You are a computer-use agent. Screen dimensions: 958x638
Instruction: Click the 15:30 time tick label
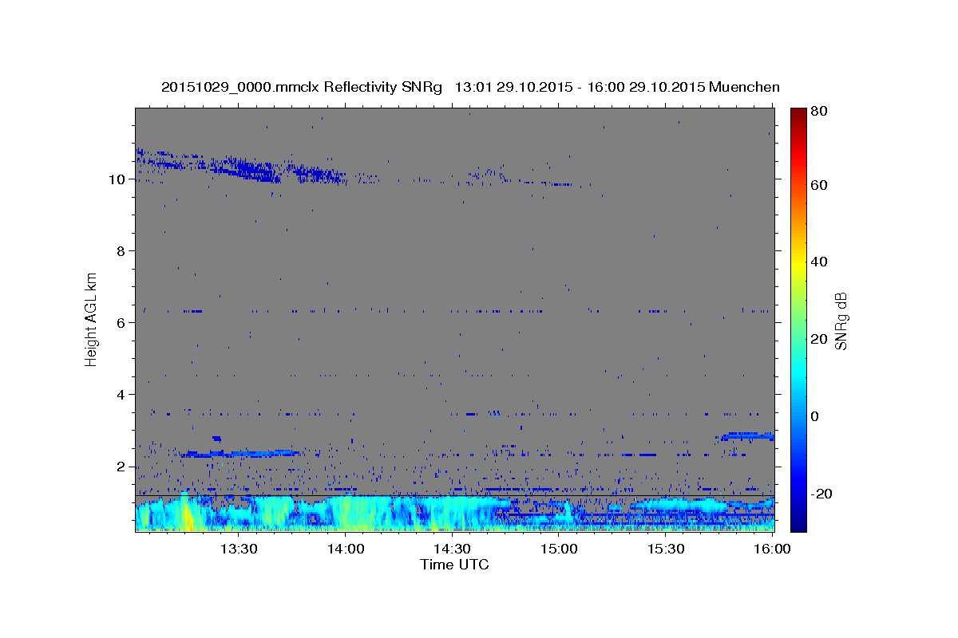tap(666, 549)
